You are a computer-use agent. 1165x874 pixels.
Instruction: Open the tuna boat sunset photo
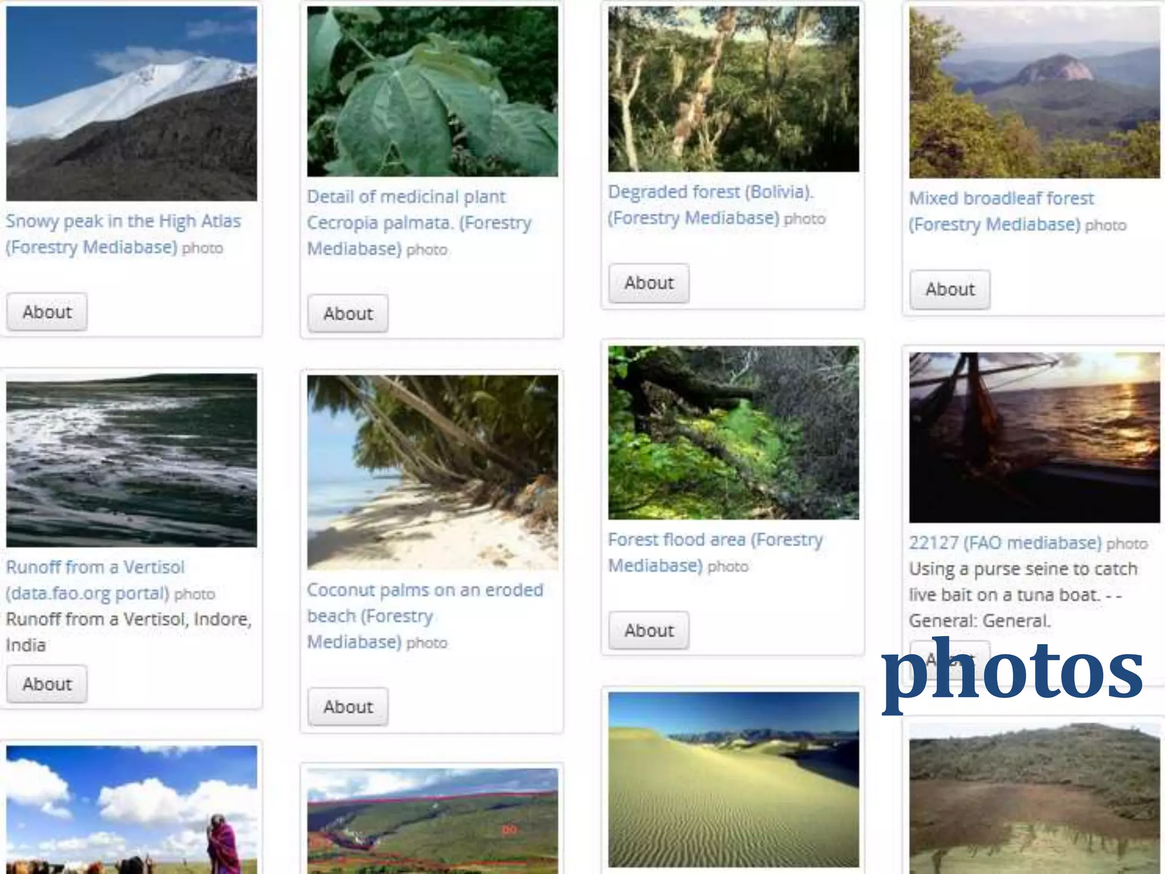pyautogui.click(x=1034, y=437)
